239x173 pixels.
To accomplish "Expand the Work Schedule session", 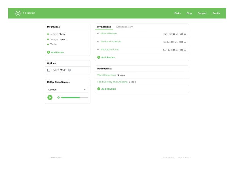I will [x=98, y=33].
